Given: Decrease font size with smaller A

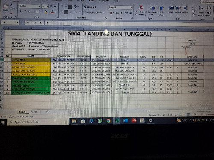Looking at the screenshot, I should (55, 6).
